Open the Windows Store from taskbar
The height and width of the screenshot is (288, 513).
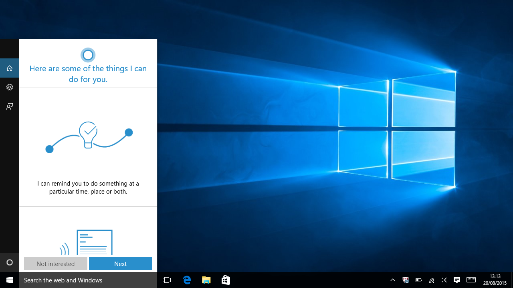(x=226, y=280)
